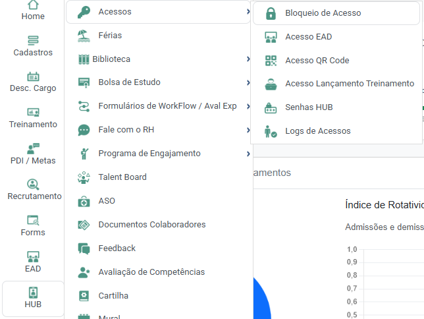Screen dimensions: 424x319
Task: Expand the Fale com o RH arrow
Action: coord(248,130)
